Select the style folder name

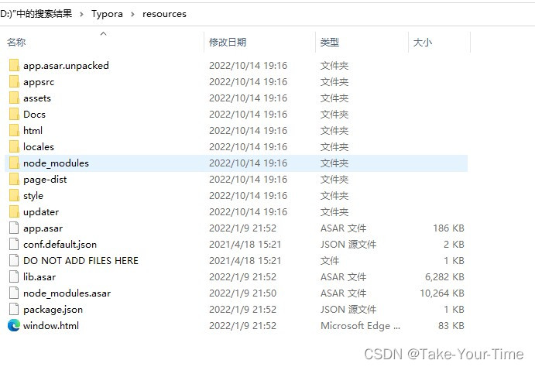click(33, 196)
